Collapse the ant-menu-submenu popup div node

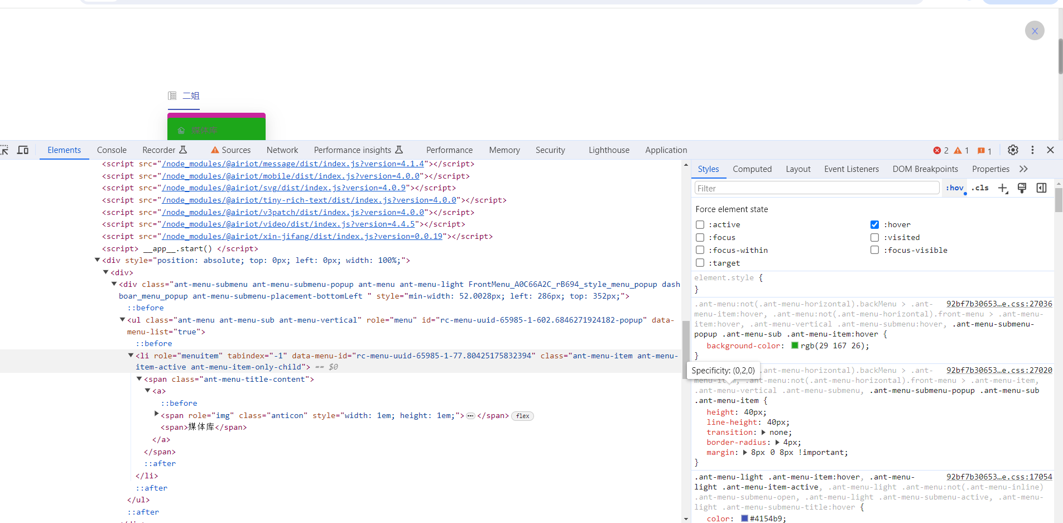[114, 284]
